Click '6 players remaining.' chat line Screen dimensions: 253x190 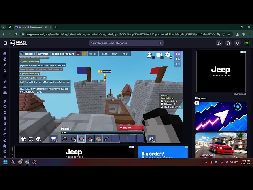coord(30,74)
